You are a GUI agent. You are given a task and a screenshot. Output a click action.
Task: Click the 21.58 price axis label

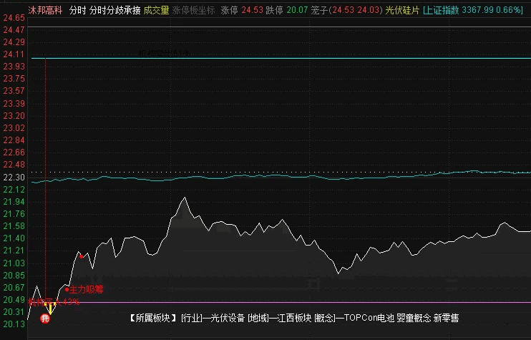(14, 226)
